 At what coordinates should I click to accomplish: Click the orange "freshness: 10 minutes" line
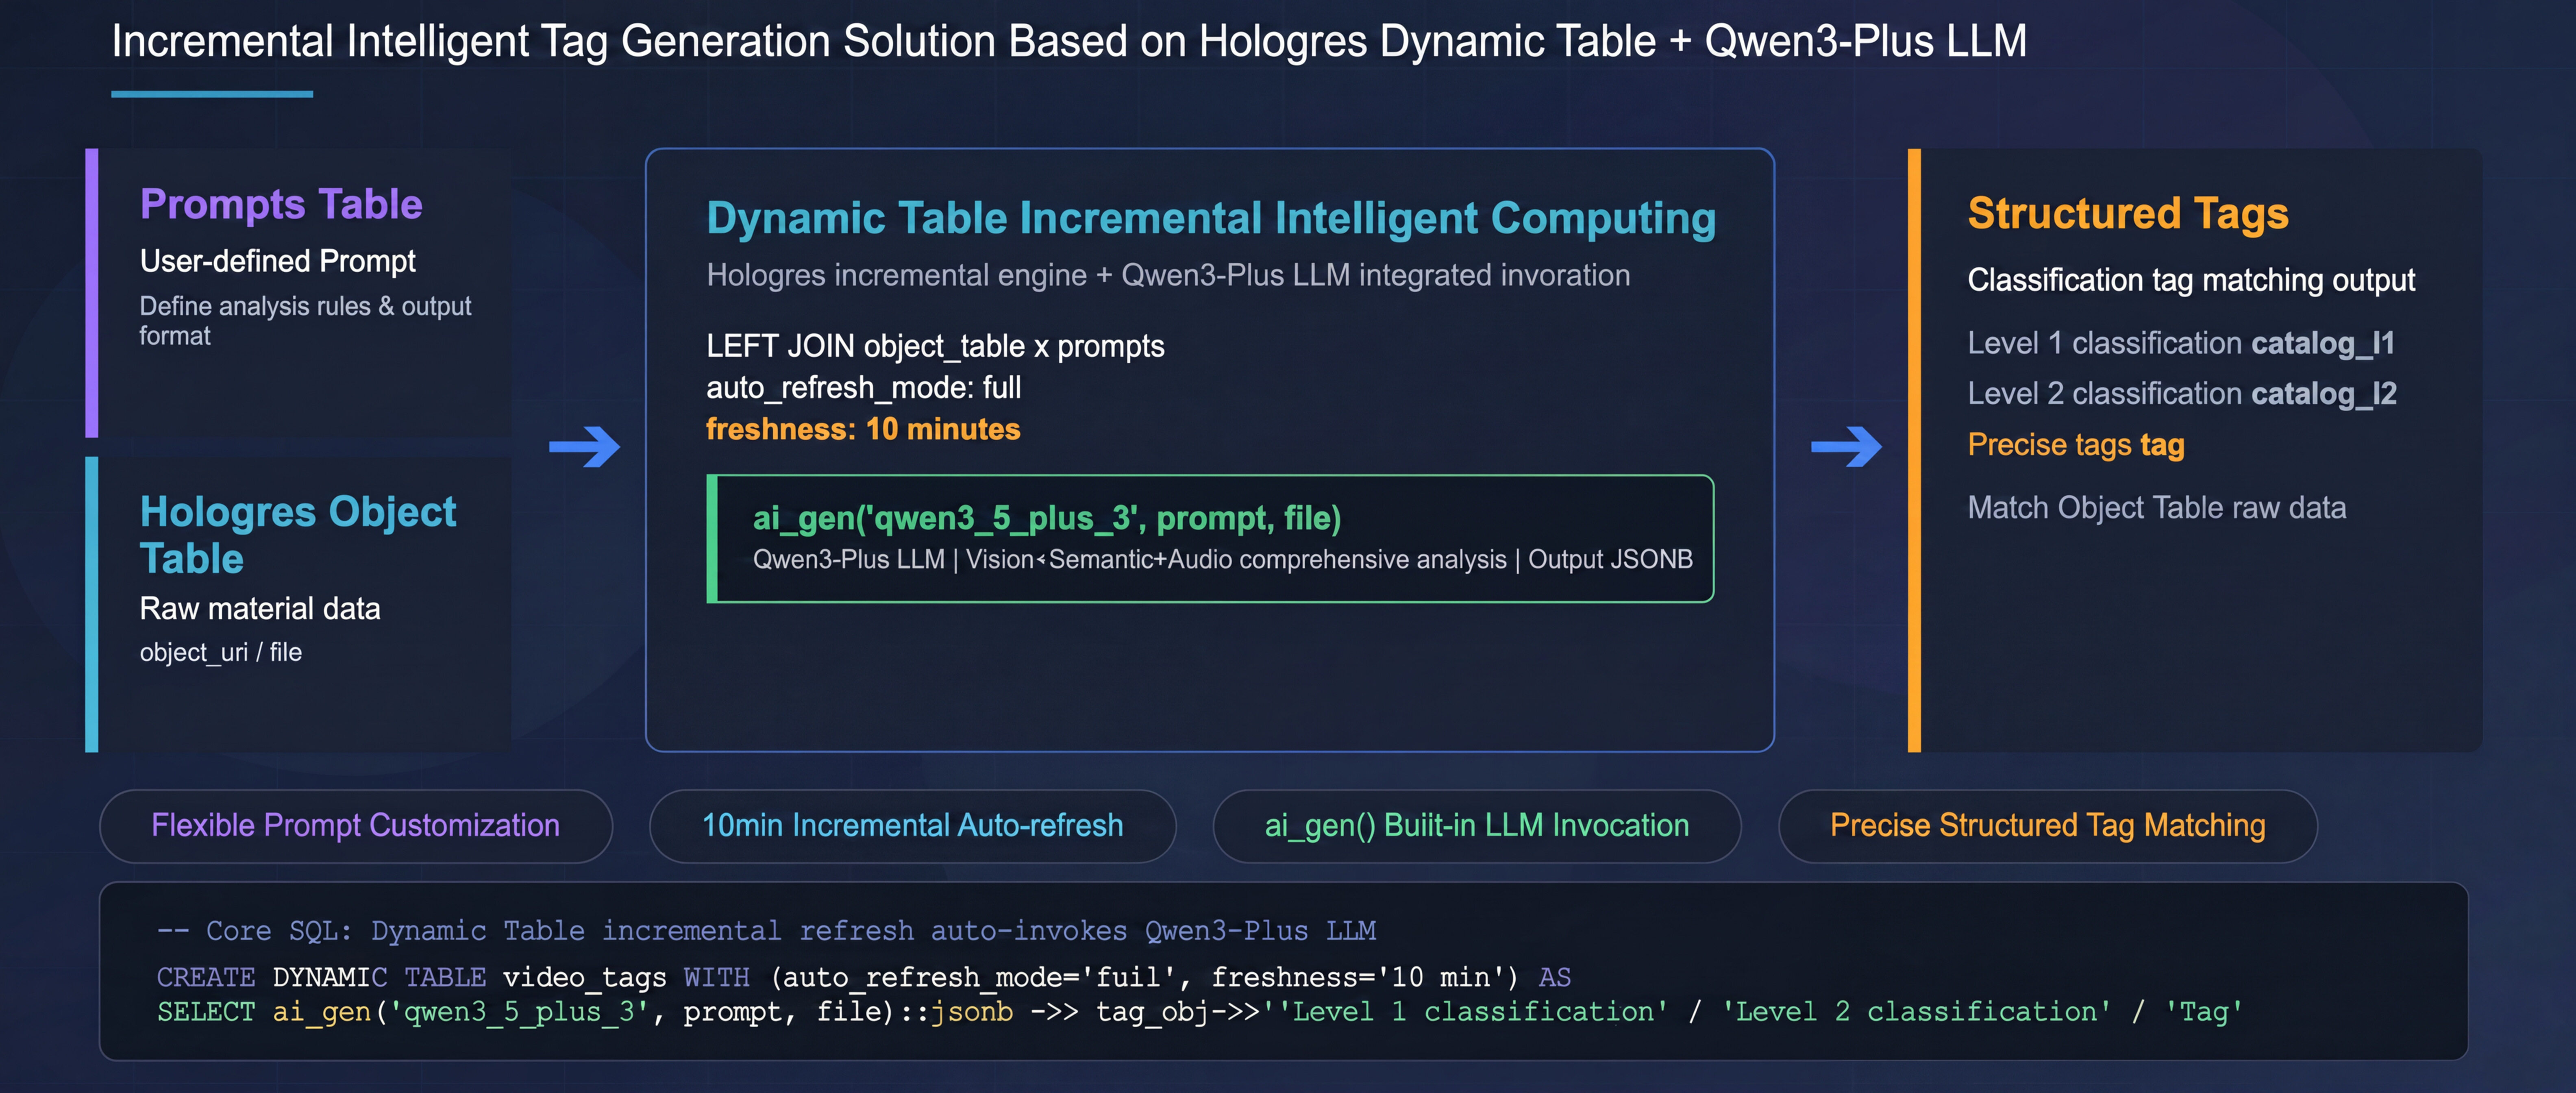[x=863, y=429]
